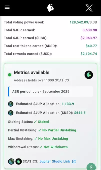Click the No Partial Unstaking status
Viewport: 101px width, 170px height.
coord(59,130)
